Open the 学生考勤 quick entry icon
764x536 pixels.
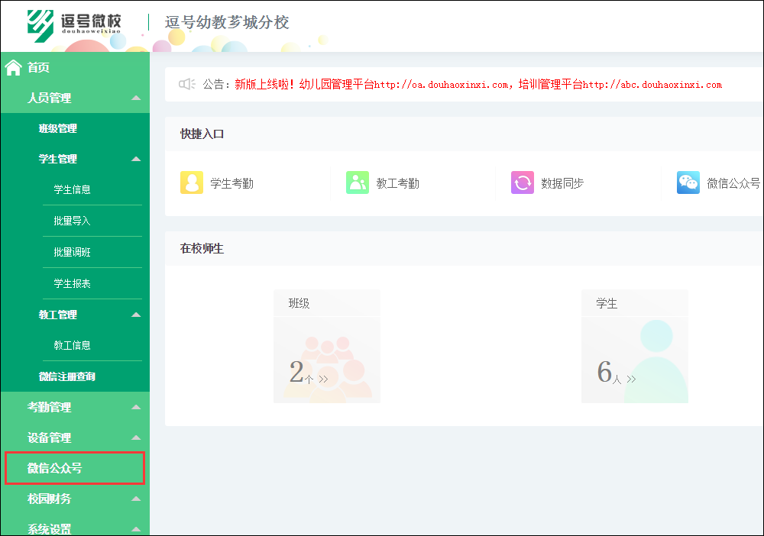coord(192,182)
